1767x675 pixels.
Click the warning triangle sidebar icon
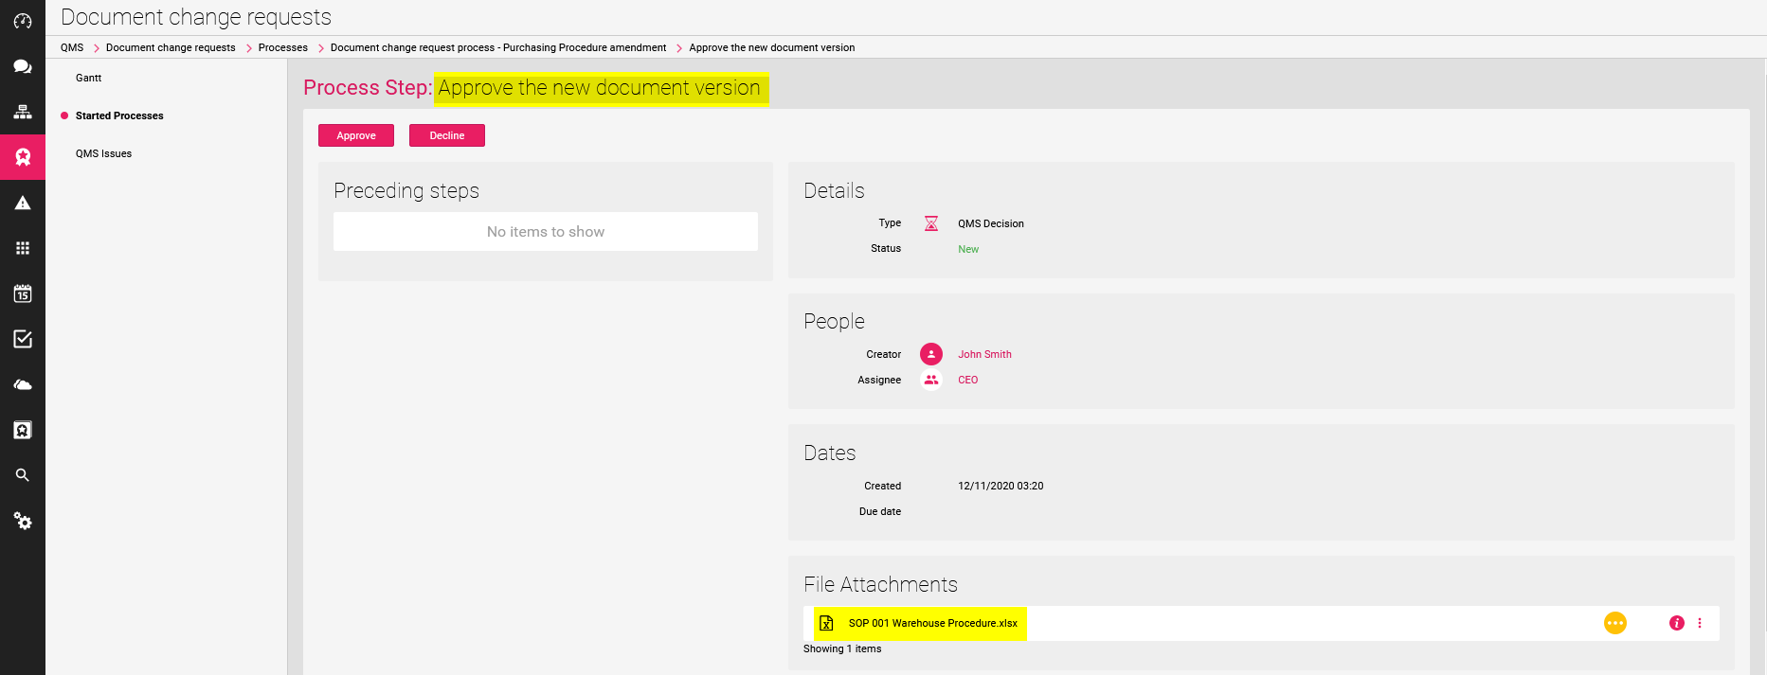pos(23,203)
